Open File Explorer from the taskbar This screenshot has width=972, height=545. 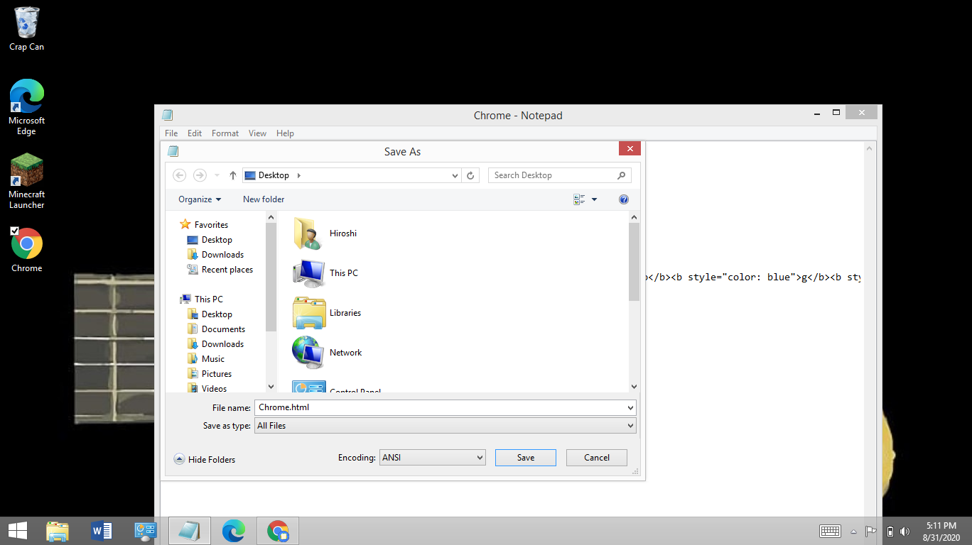click(x=58, y=531)
